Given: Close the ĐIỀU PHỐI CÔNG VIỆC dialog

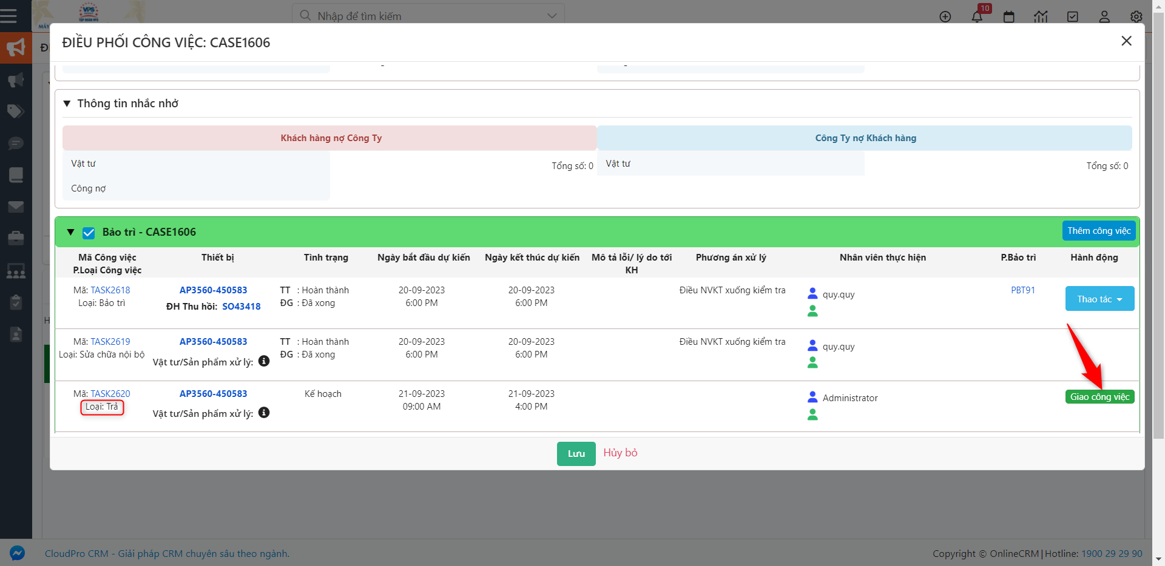Looking at the screenshot, I should (x=1127, y=41).
